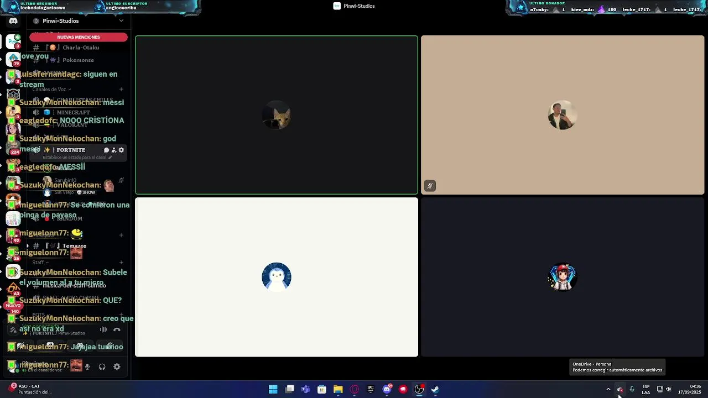Open the Pokemonse text channel

pos(79,60)
